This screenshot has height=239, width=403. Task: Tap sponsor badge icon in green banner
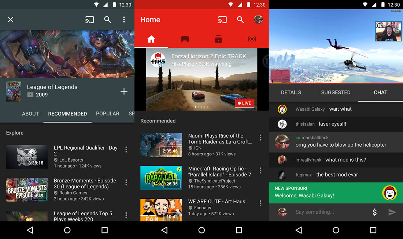point(390,193)
